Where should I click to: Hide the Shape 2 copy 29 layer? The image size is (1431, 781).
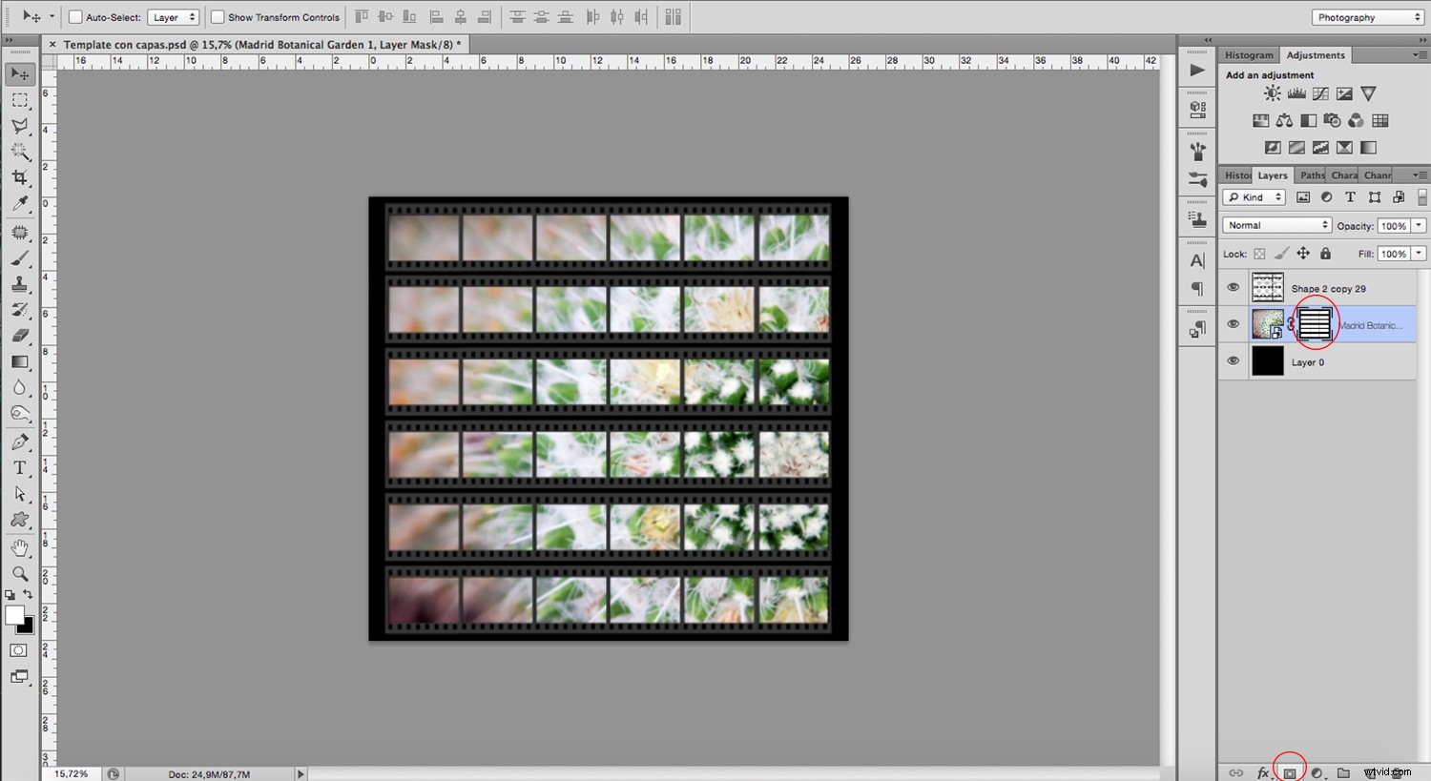click(1233, 287)
